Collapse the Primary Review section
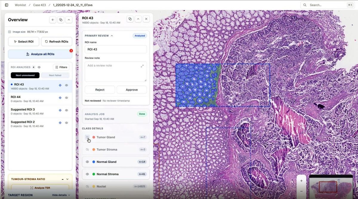This screenshot has height=199, width=358. [x=112, y=36]
